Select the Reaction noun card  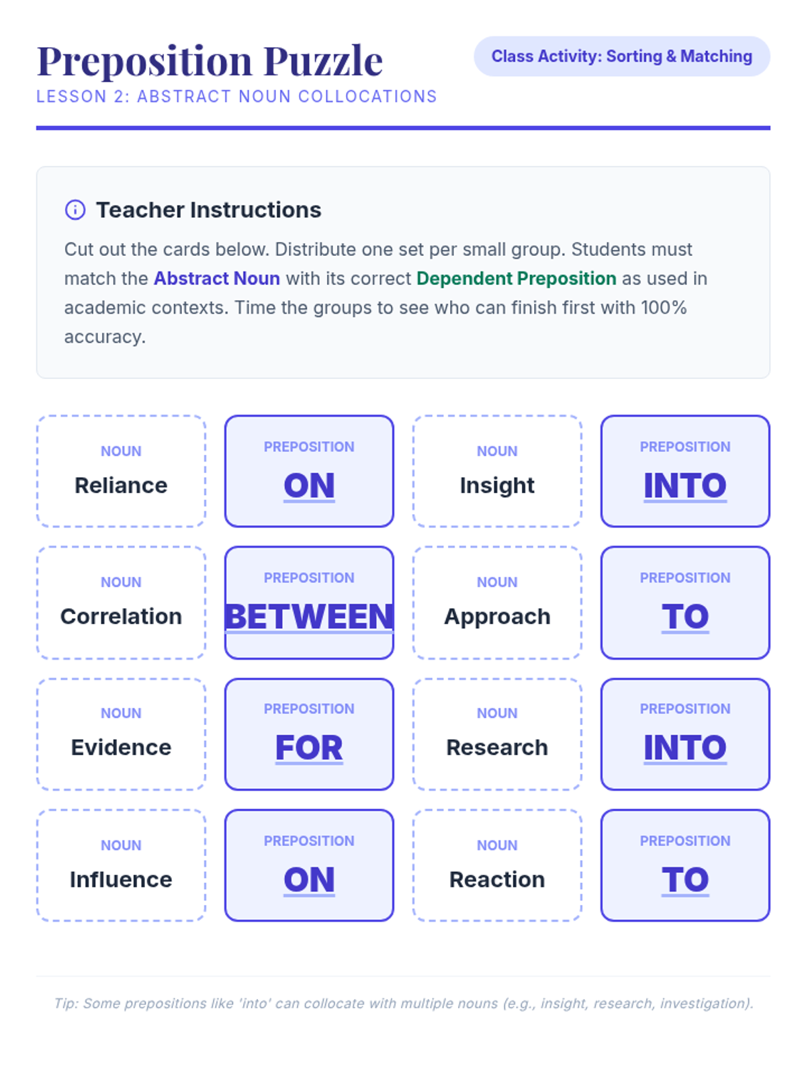497,865
